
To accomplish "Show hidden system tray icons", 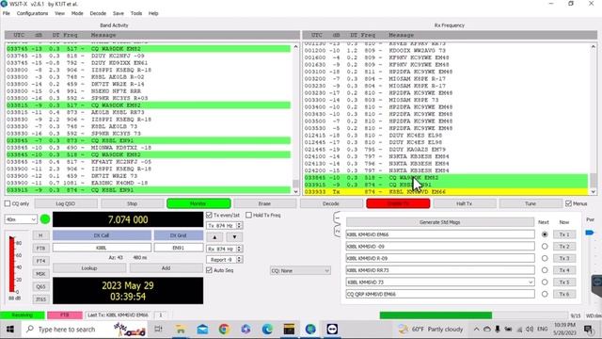I will click(477, 330).
